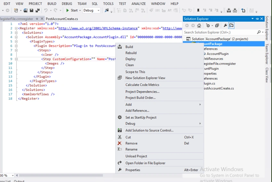Pin the Solution Explorer panel (auto hide)
The image size is (272, 182).
pyautogui.click(x=257, y=19)
